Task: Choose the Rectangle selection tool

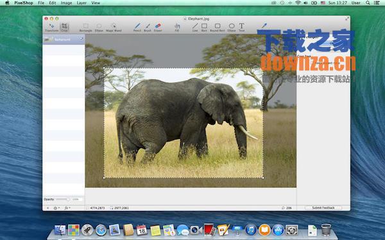Action: click(x=86, y=28)
